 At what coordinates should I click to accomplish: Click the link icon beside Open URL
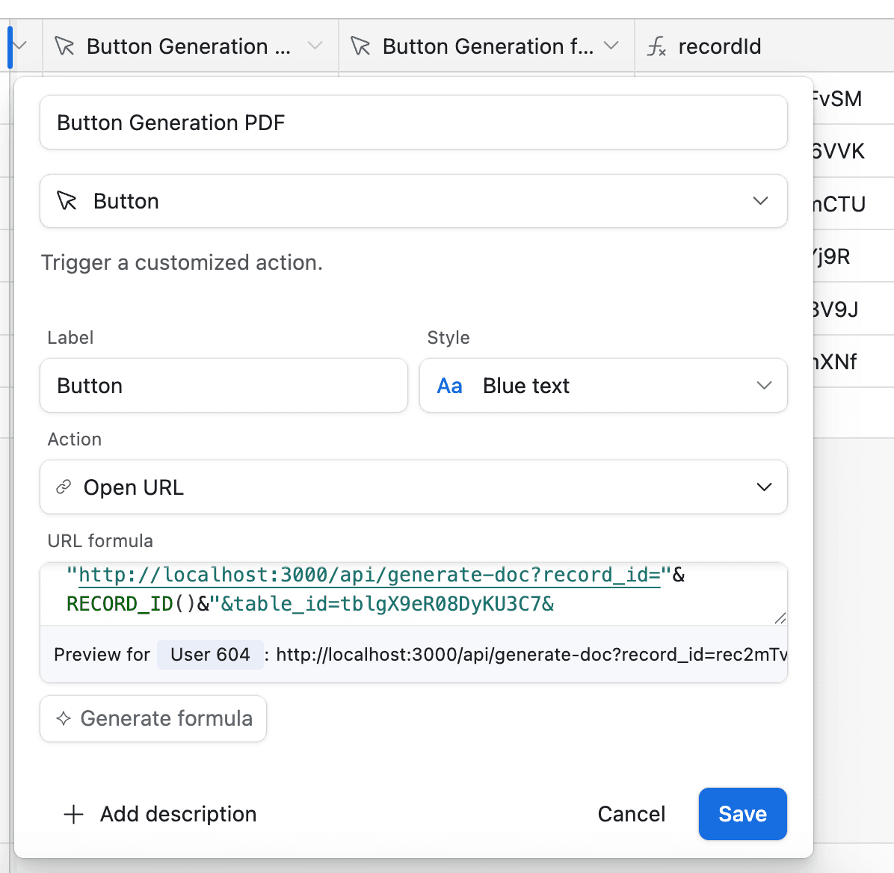click(x=64, y=487)
